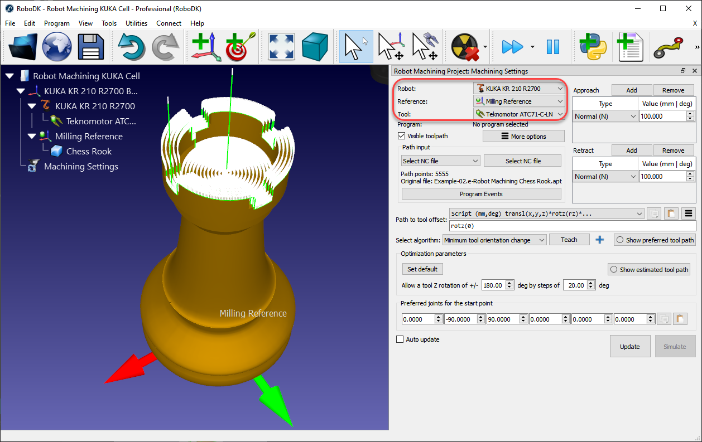Add a Python script using the icon
This screenshot has width=702, height=442.
(x=593, y=47)
